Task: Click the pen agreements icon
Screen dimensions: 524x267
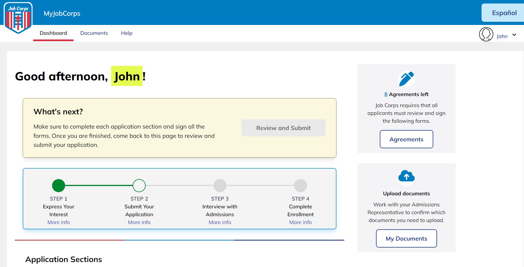Action: pos(406,79)
